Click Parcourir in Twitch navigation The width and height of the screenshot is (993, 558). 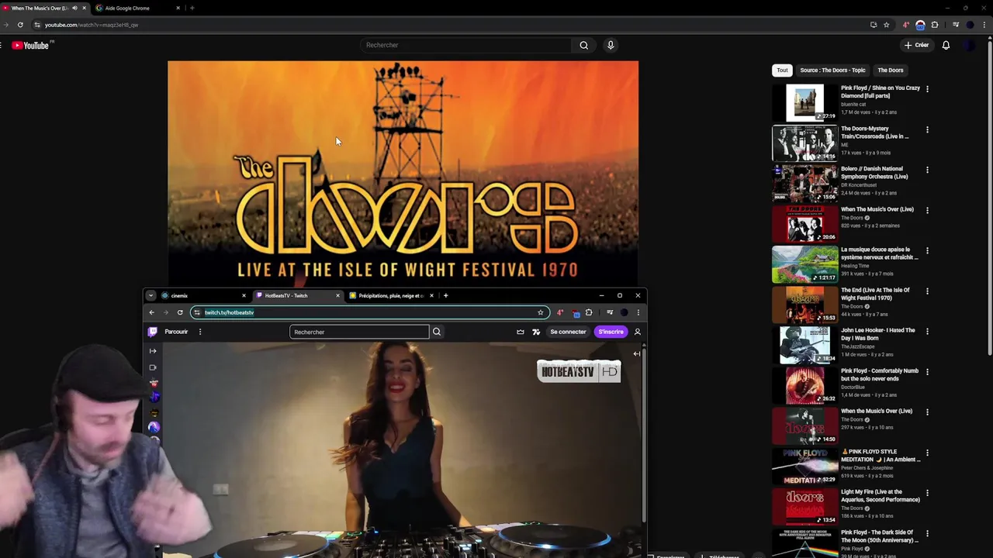(176, 332)
